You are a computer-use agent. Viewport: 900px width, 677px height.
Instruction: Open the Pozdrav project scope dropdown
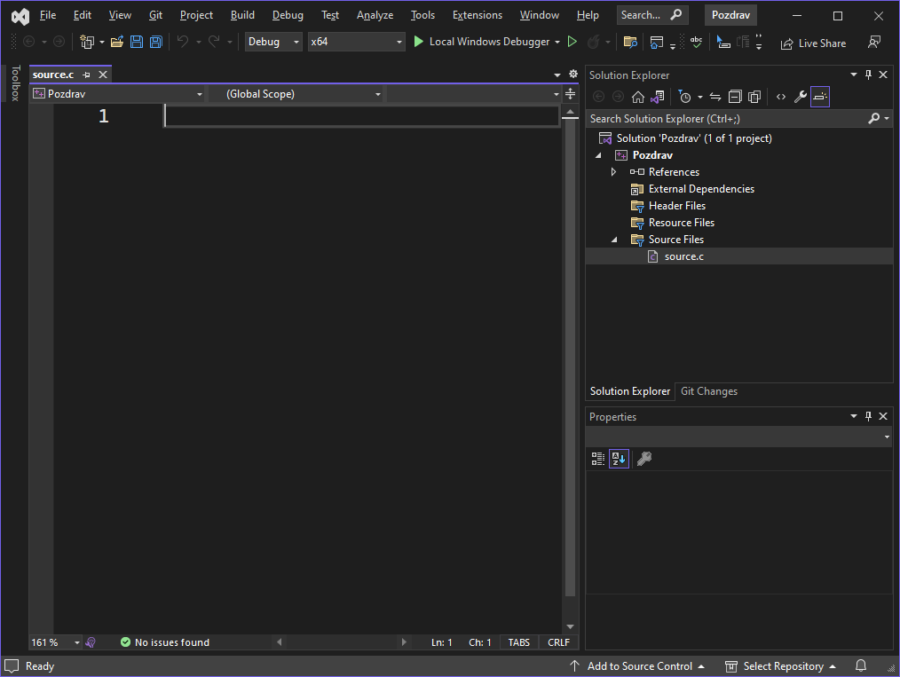[118, 93]
